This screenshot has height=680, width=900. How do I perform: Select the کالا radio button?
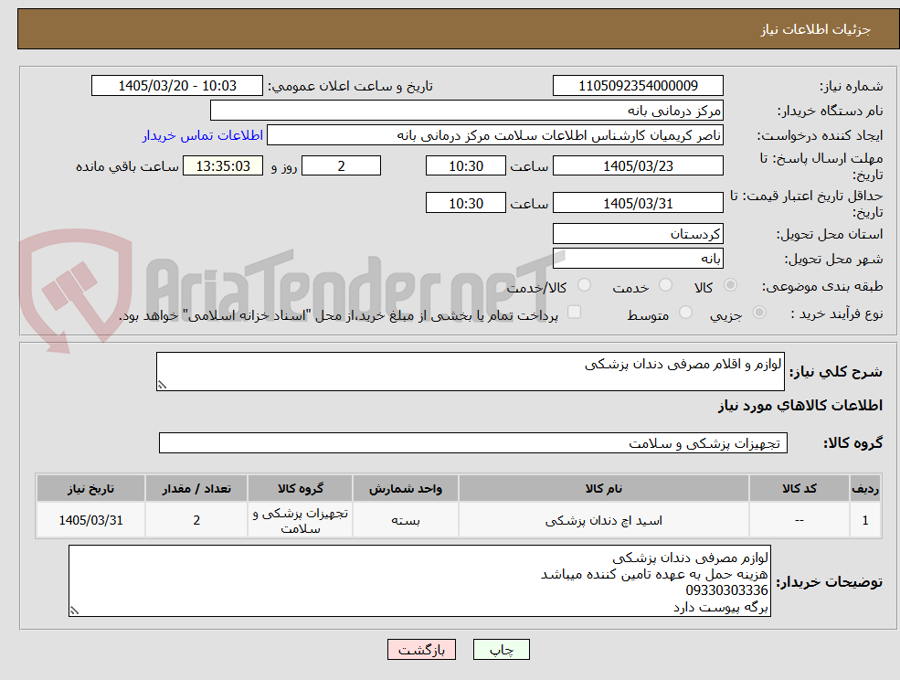click(x=731, y=285)
